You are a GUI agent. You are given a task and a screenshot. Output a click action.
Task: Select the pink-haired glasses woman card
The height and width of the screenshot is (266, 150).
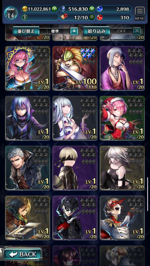[27, 68]
